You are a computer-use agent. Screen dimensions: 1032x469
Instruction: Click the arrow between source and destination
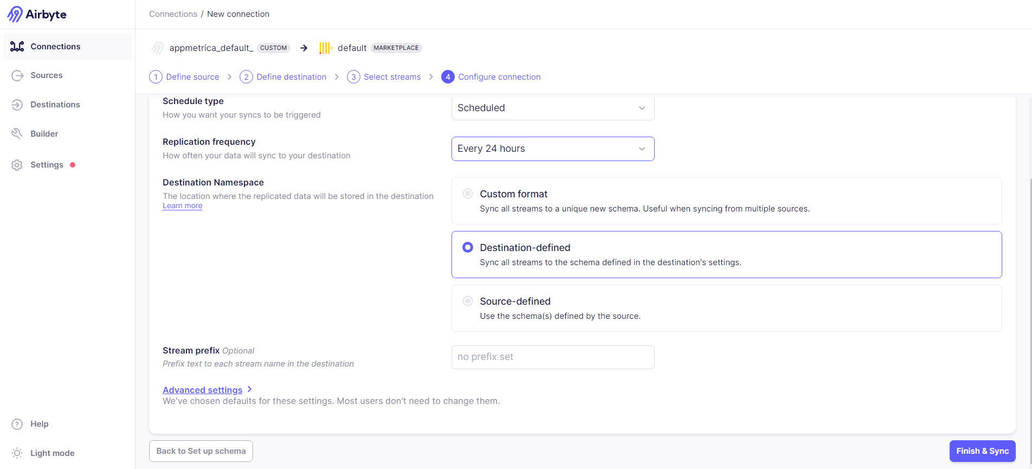304,48
